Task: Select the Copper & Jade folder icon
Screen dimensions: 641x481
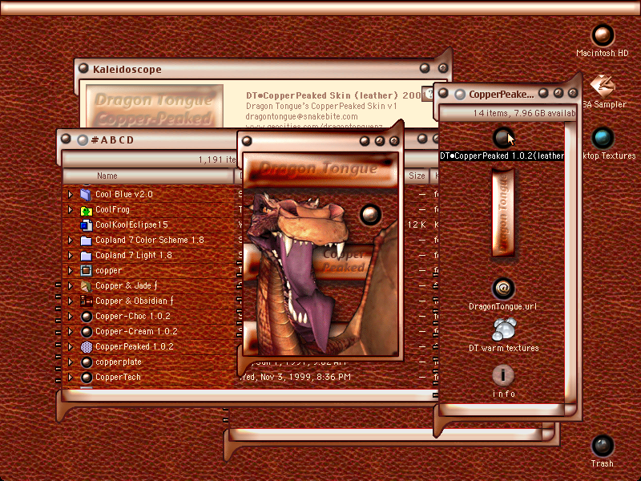Action: coord(86,286)
